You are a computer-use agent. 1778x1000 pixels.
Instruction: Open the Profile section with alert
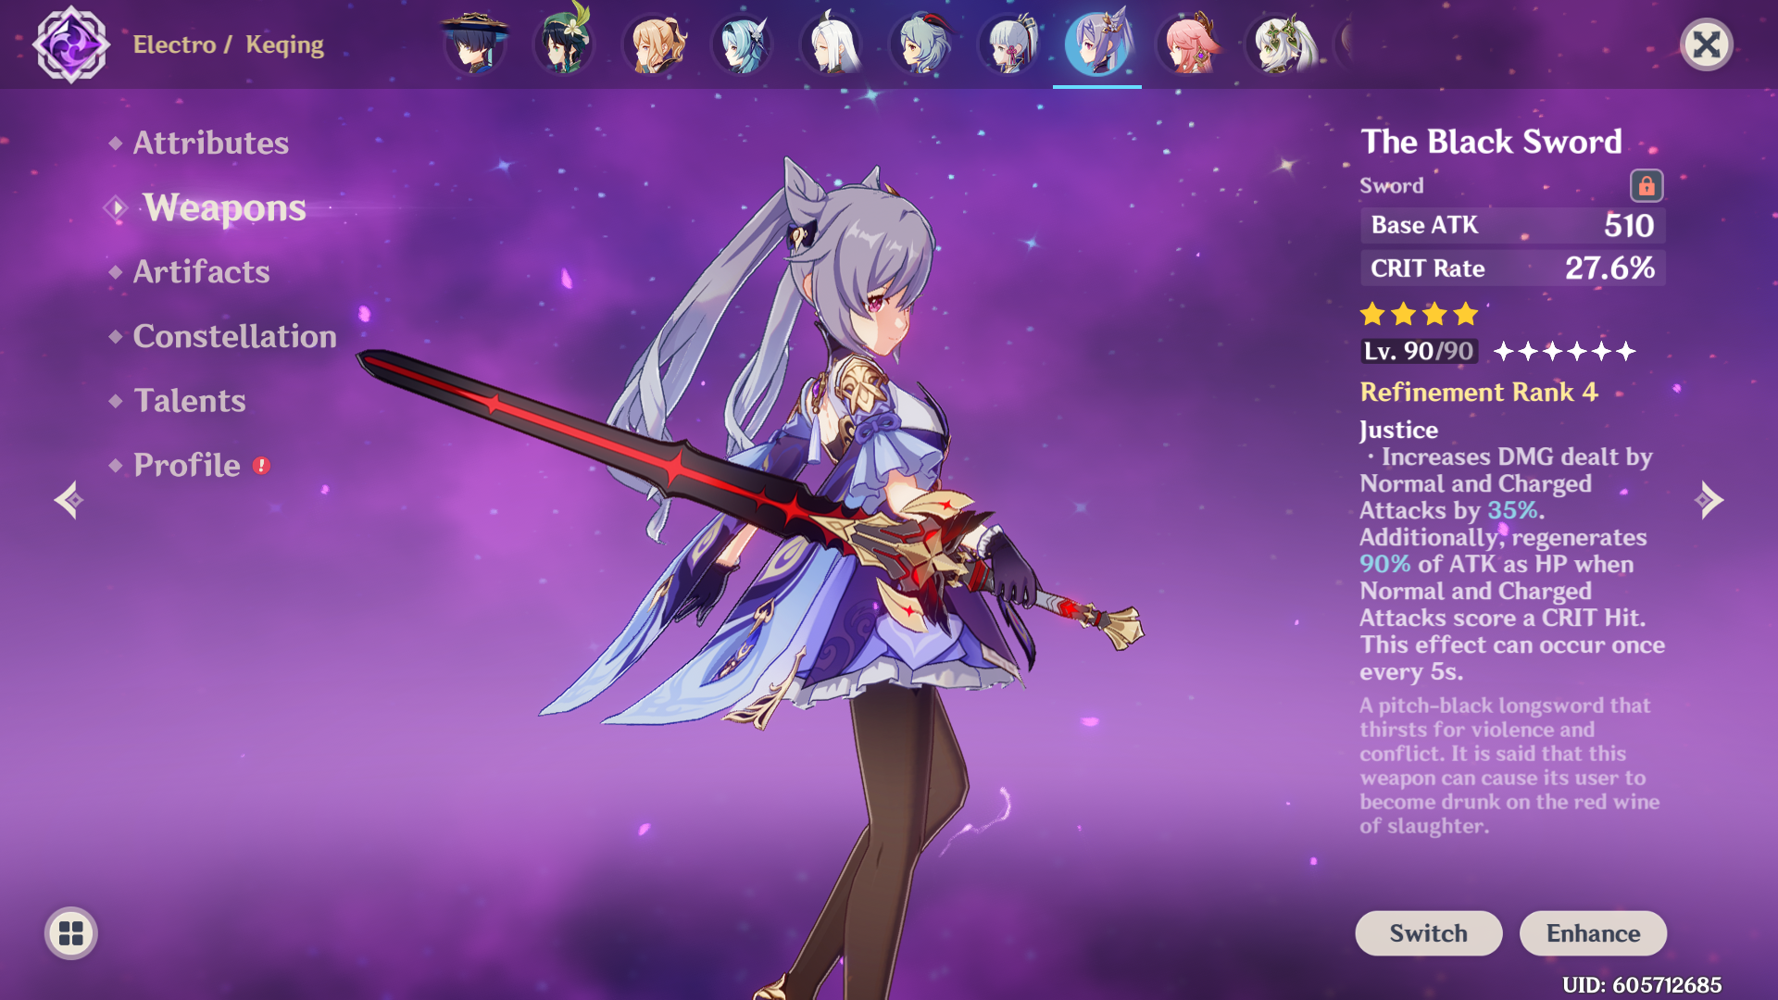(187, 465)
